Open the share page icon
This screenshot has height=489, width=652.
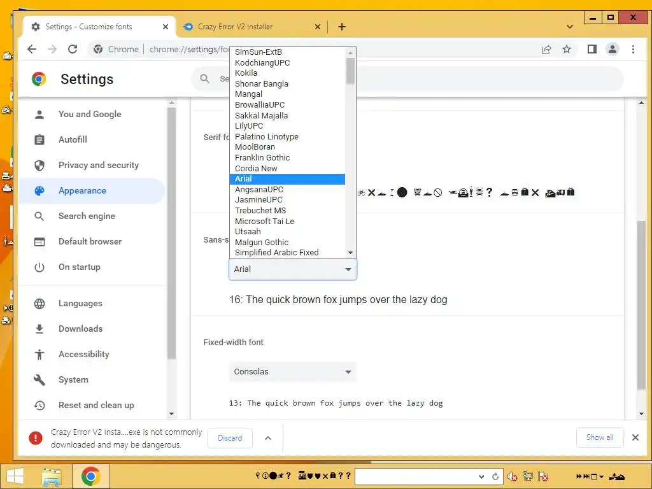coord(546,49)
